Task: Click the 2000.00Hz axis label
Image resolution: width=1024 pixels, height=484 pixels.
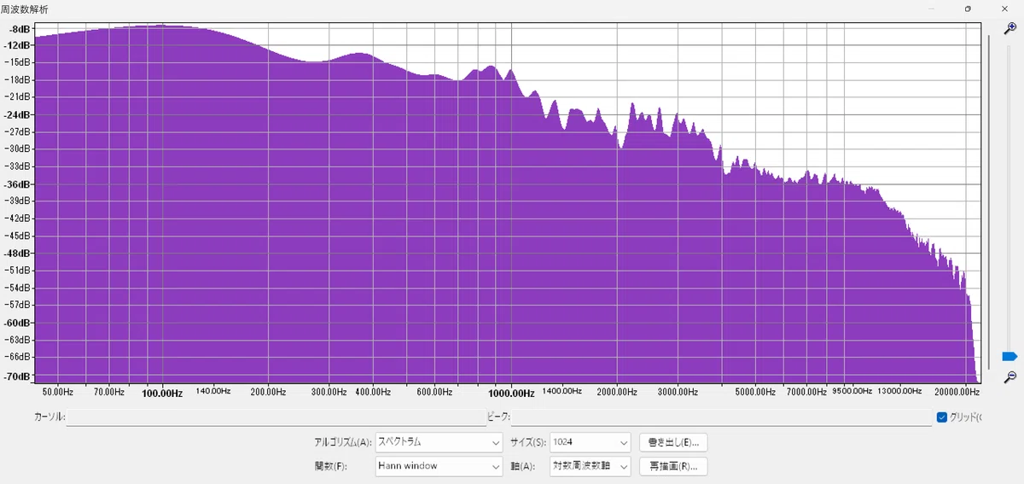Action: tap(617, 392)
